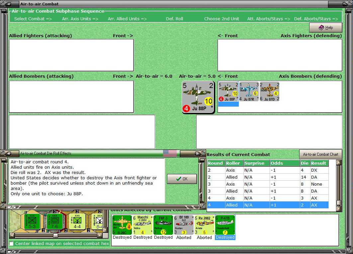
Task: Click the mini map scroll right arrow
Action: point(100,235)
